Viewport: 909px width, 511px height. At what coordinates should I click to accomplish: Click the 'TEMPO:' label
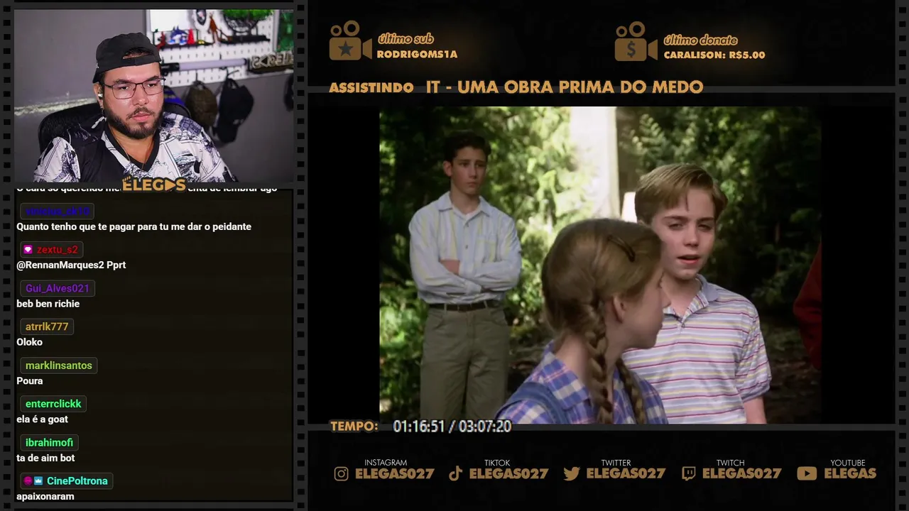tap(354, 427)
